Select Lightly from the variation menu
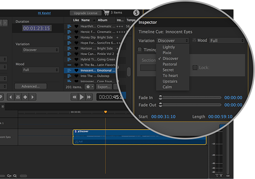The height and width of the screenshot is (179, 255). point(169,47)
